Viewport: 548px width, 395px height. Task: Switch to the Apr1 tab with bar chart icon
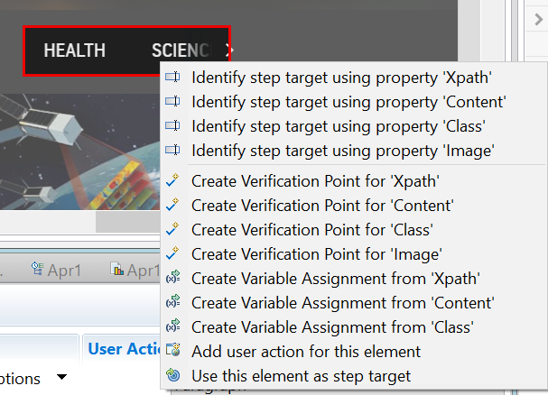coord(135,269)
